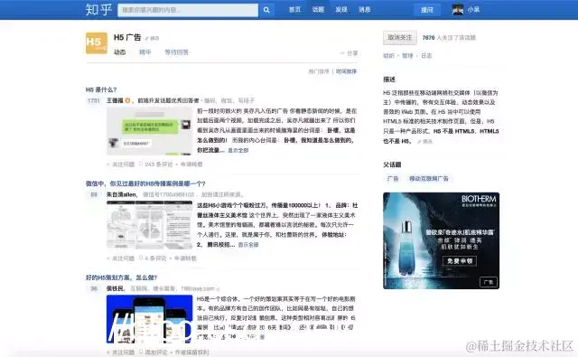Click the H5 topic logo image

[97, 43]
